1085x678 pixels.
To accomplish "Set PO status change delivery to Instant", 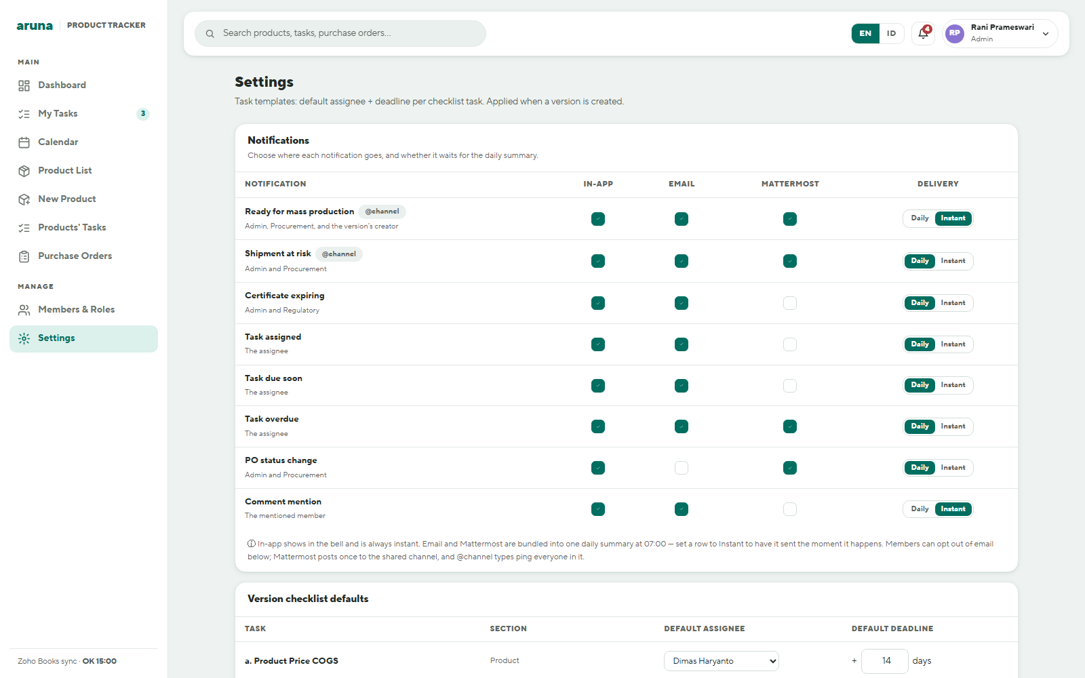I will click(x=953, y=468).
